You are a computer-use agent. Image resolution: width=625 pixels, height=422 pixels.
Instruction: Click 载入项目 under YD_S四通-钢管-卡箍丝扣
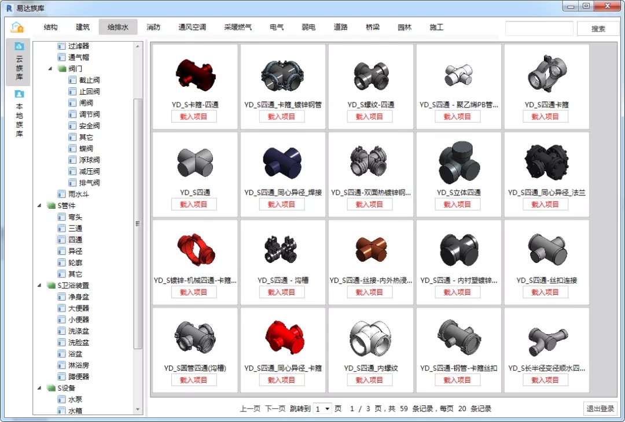[x=457, y=380]
